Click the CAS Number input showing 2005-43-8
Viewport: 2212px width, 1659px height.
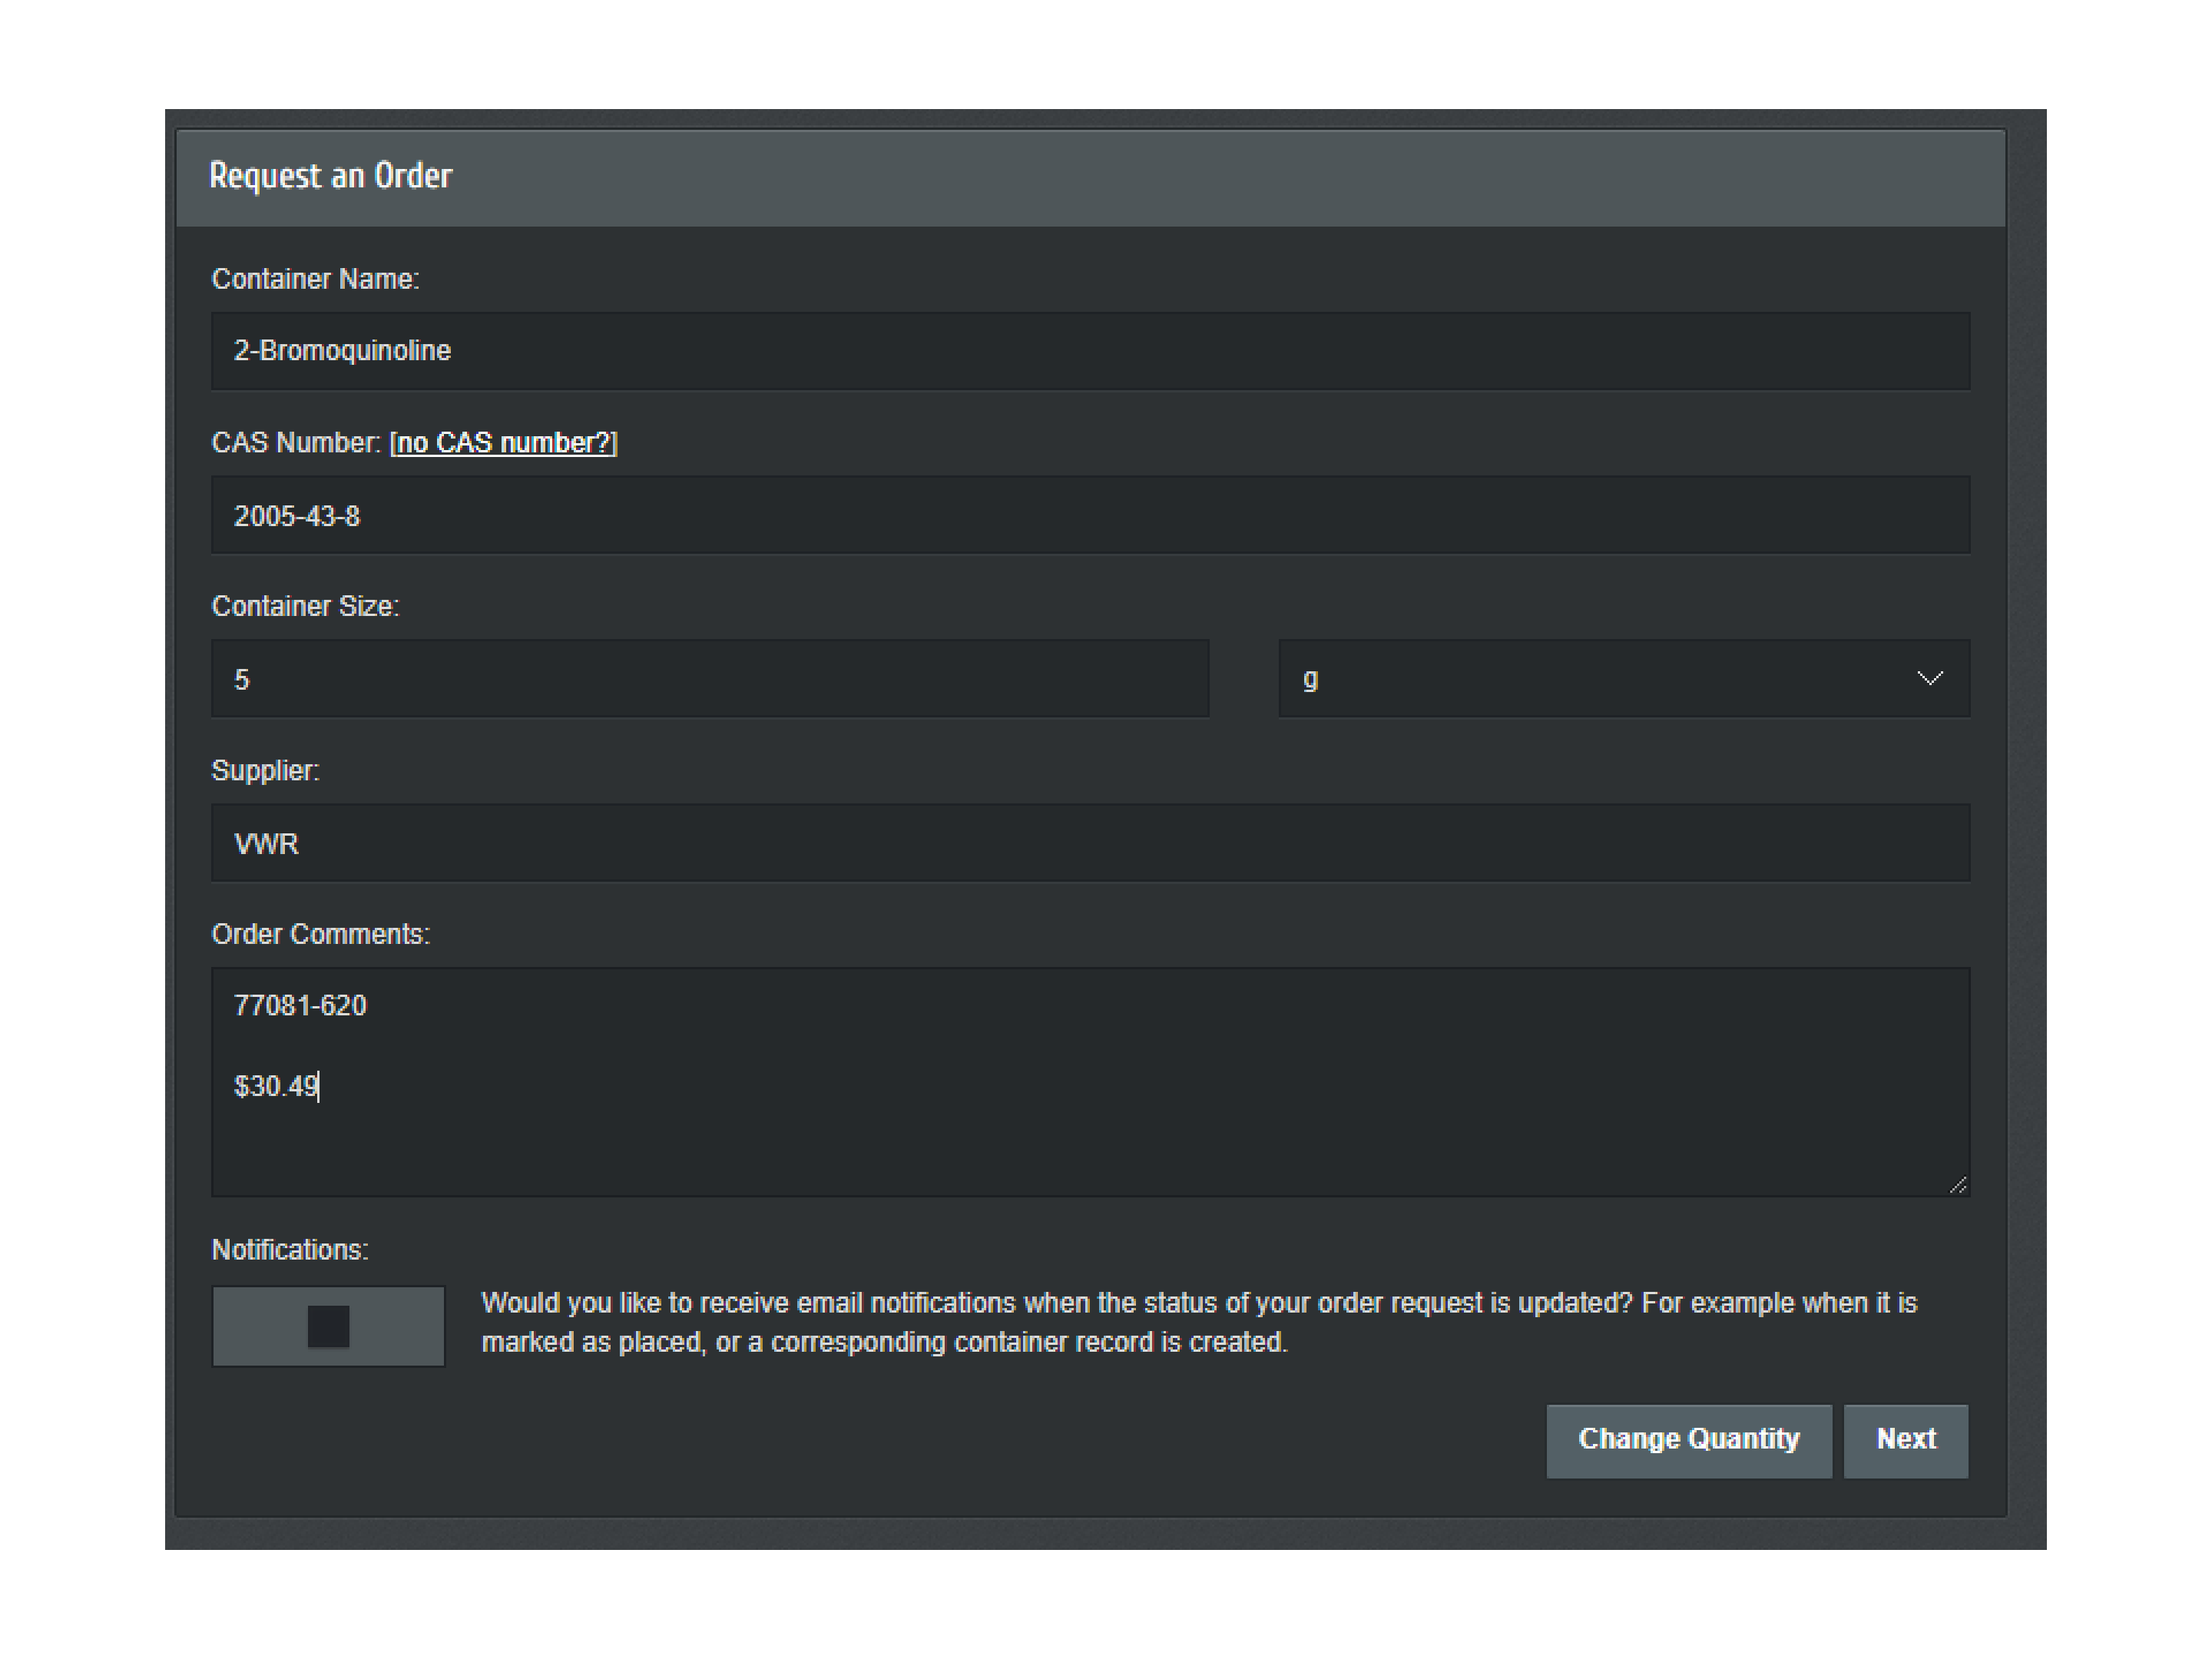click(1088, 514)
